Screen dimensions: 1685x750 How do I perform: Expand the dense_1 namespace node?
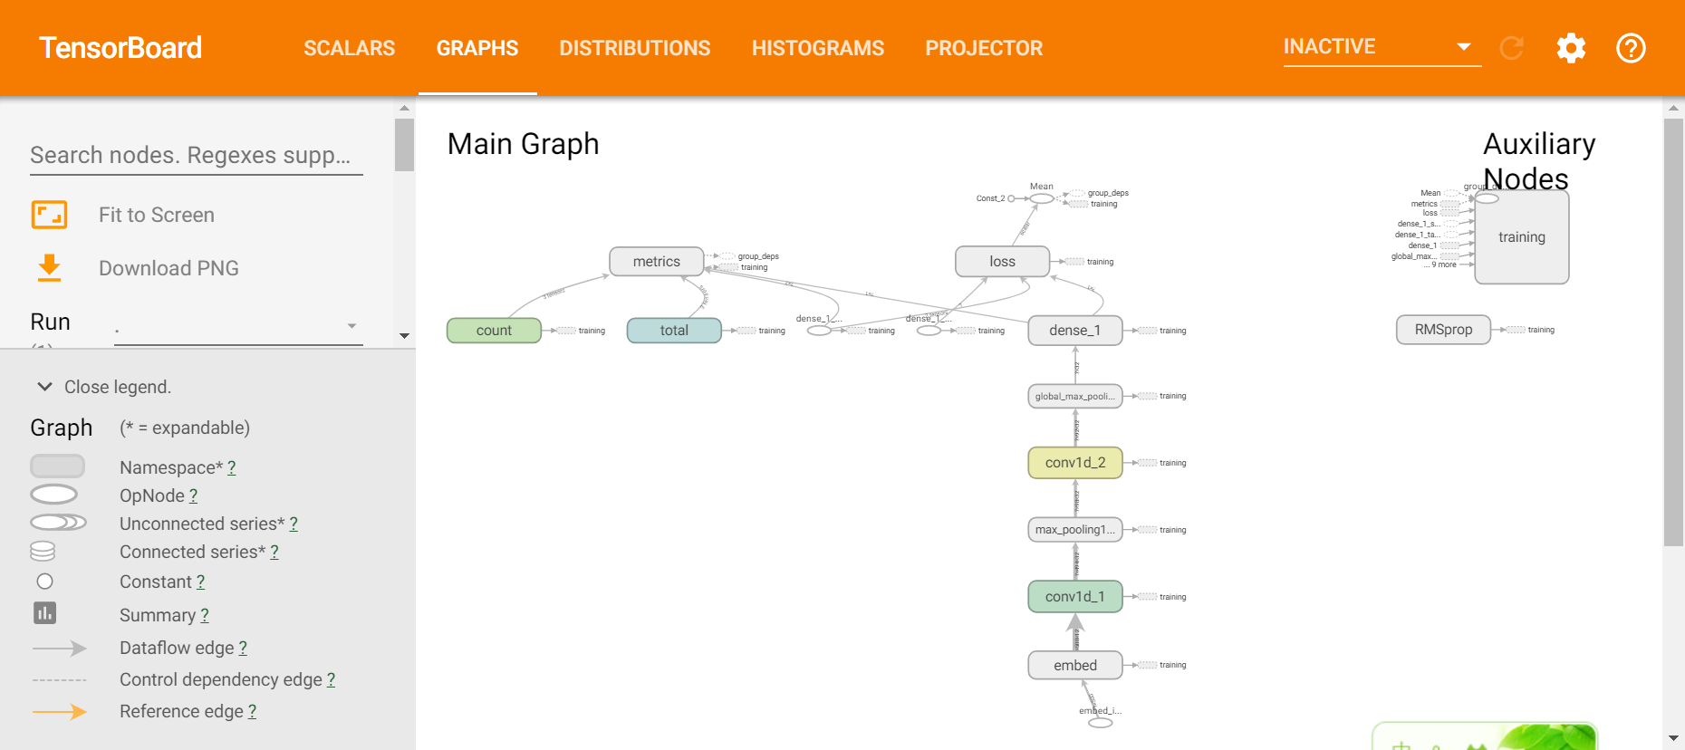(x=1075, y=331)
